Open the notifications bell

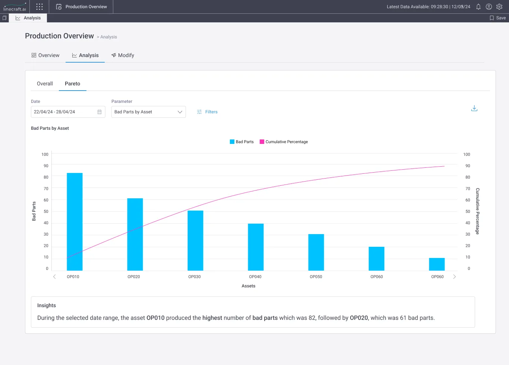pyautogui.click(x=478, y=7)
